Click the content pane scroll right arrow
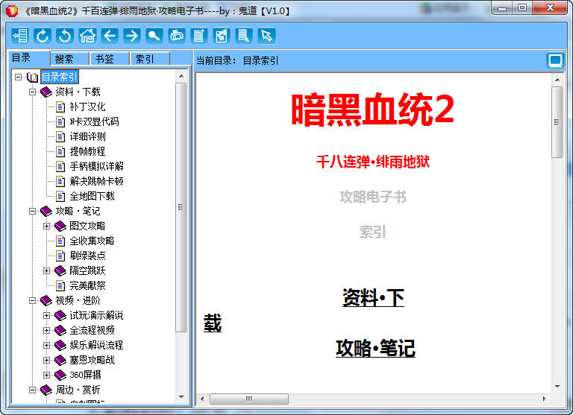 544,399
